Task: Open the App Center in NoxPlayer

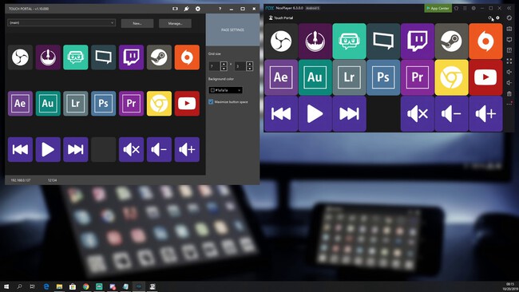Action: (x=438, y=8)
